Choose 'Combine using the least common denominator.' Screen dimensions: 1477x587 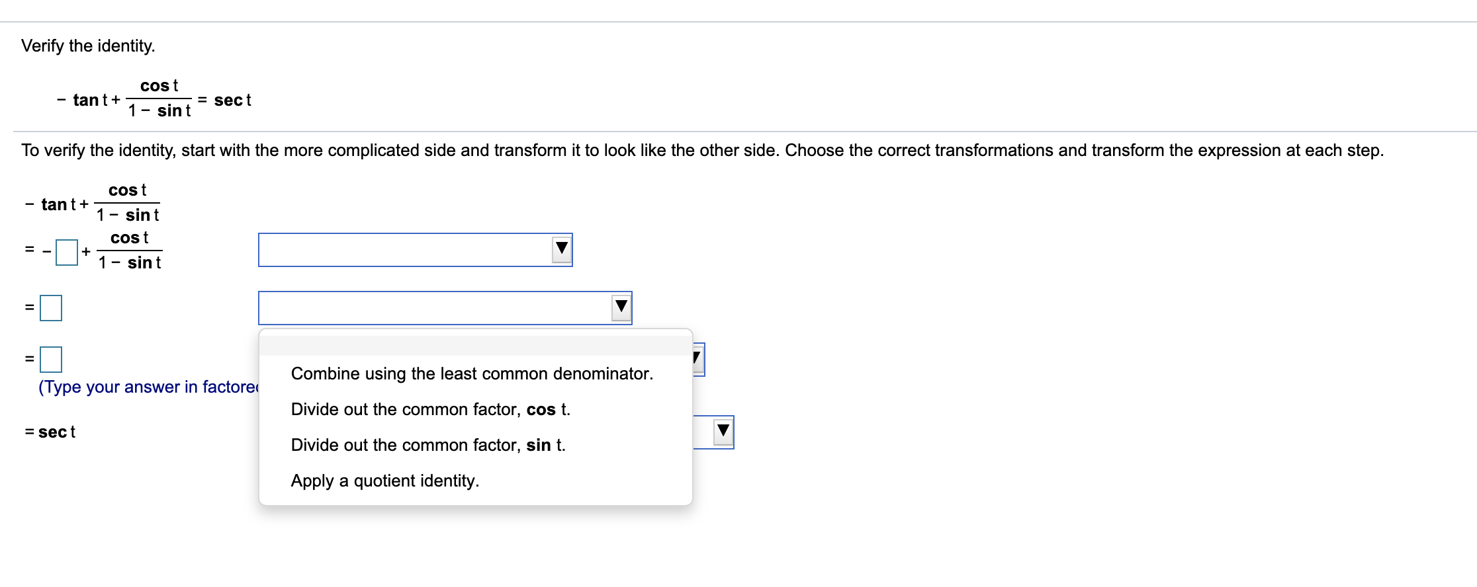472,373
